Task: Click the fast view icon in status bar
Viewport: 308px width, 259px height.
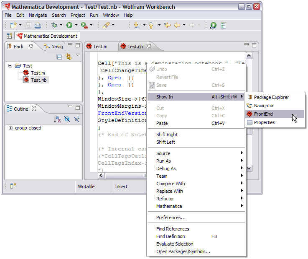Action: click(x=13, y=186)
